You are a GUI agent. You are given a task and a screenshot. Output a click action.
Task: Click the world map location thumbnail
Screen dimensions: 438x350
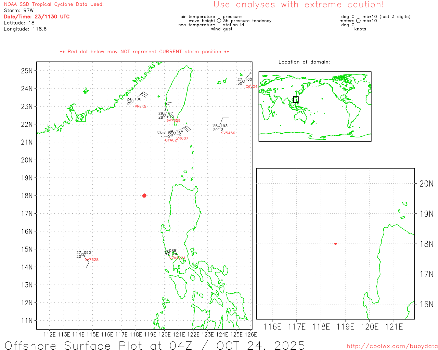click(x=315, y=107)
